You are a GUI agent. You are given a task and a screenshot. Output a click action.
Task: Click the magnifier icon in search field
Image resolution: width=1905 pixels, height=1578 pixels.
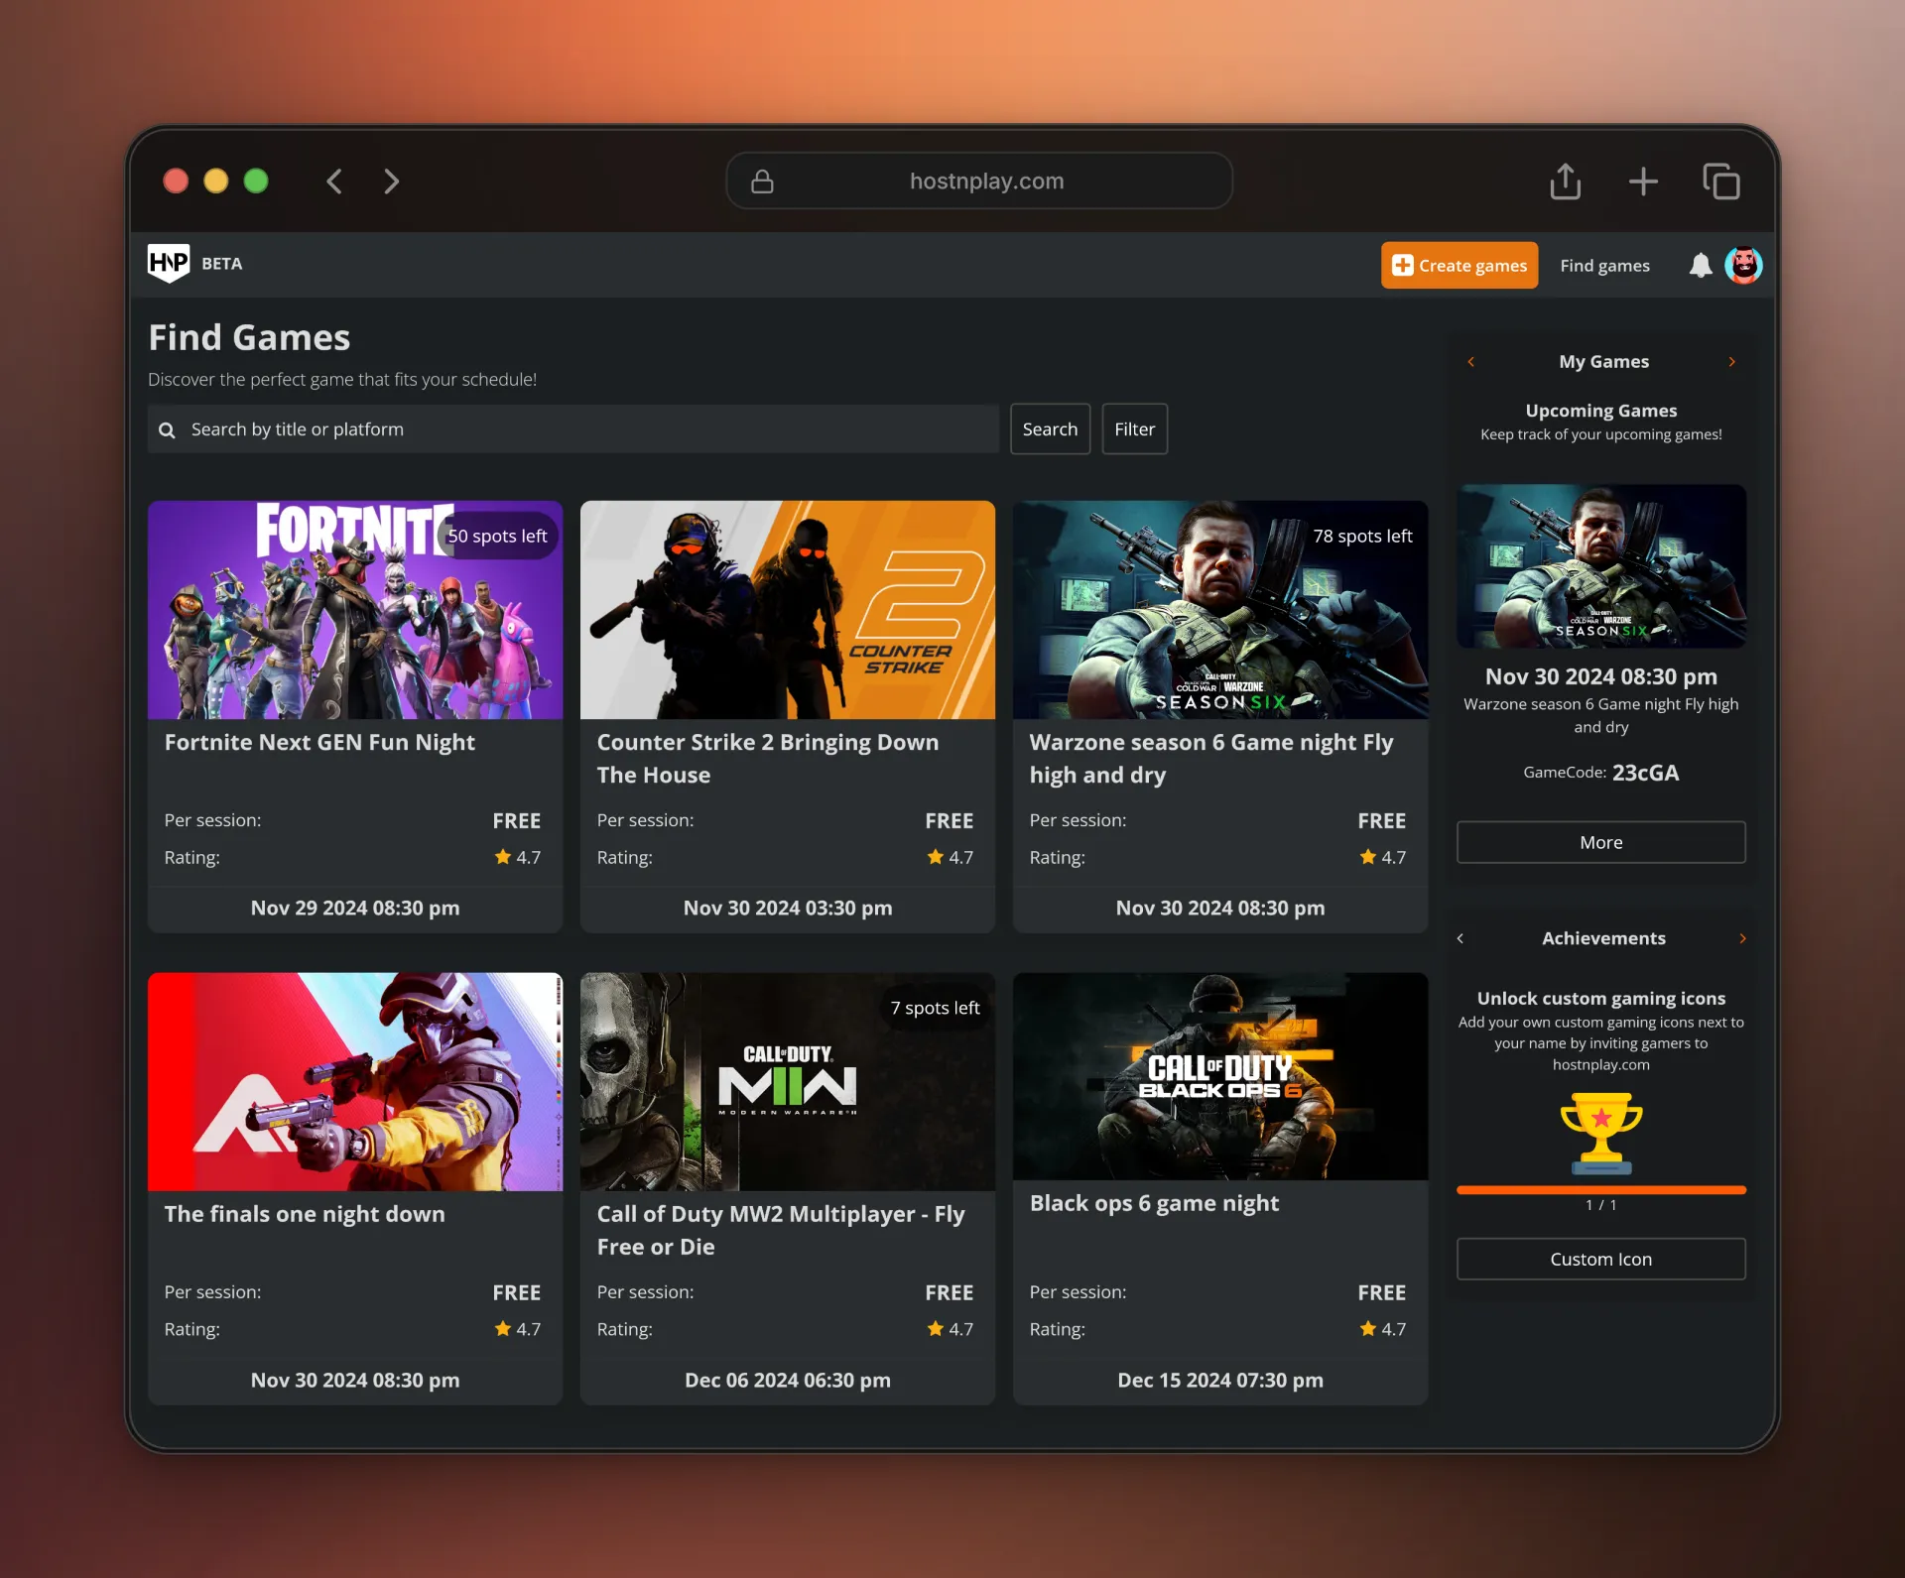pyautogui.click(x=167, y=430)
